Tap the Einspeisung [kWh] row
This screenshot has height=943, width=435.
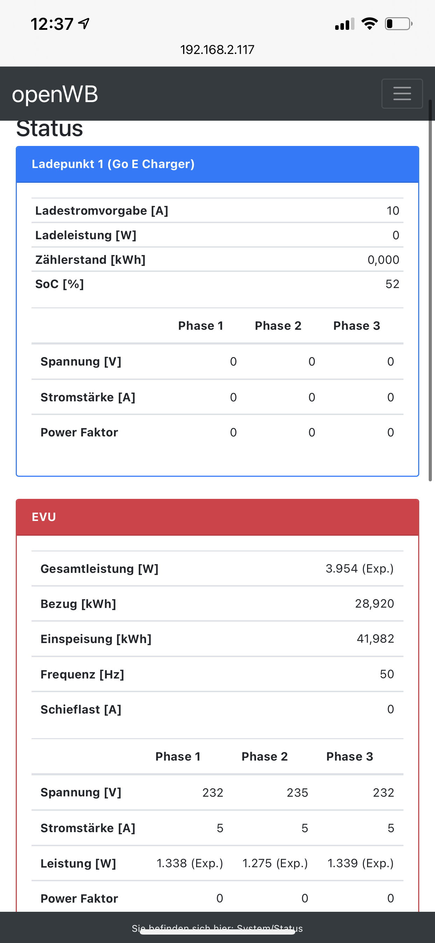point(217,639)
